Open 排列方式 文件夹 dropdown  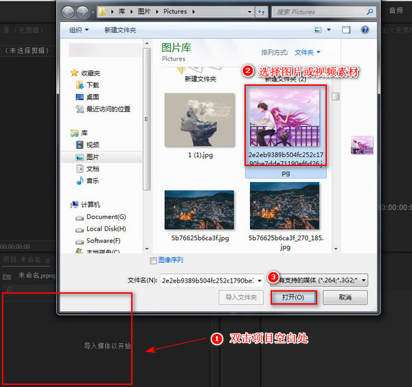pyautogui.click(x=308, y=53)
